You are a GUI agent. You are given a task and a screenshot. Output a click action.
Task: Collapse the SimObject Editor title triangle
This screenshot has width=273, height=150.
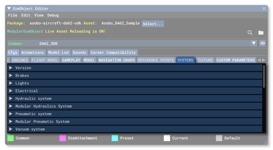pos(9,8)
